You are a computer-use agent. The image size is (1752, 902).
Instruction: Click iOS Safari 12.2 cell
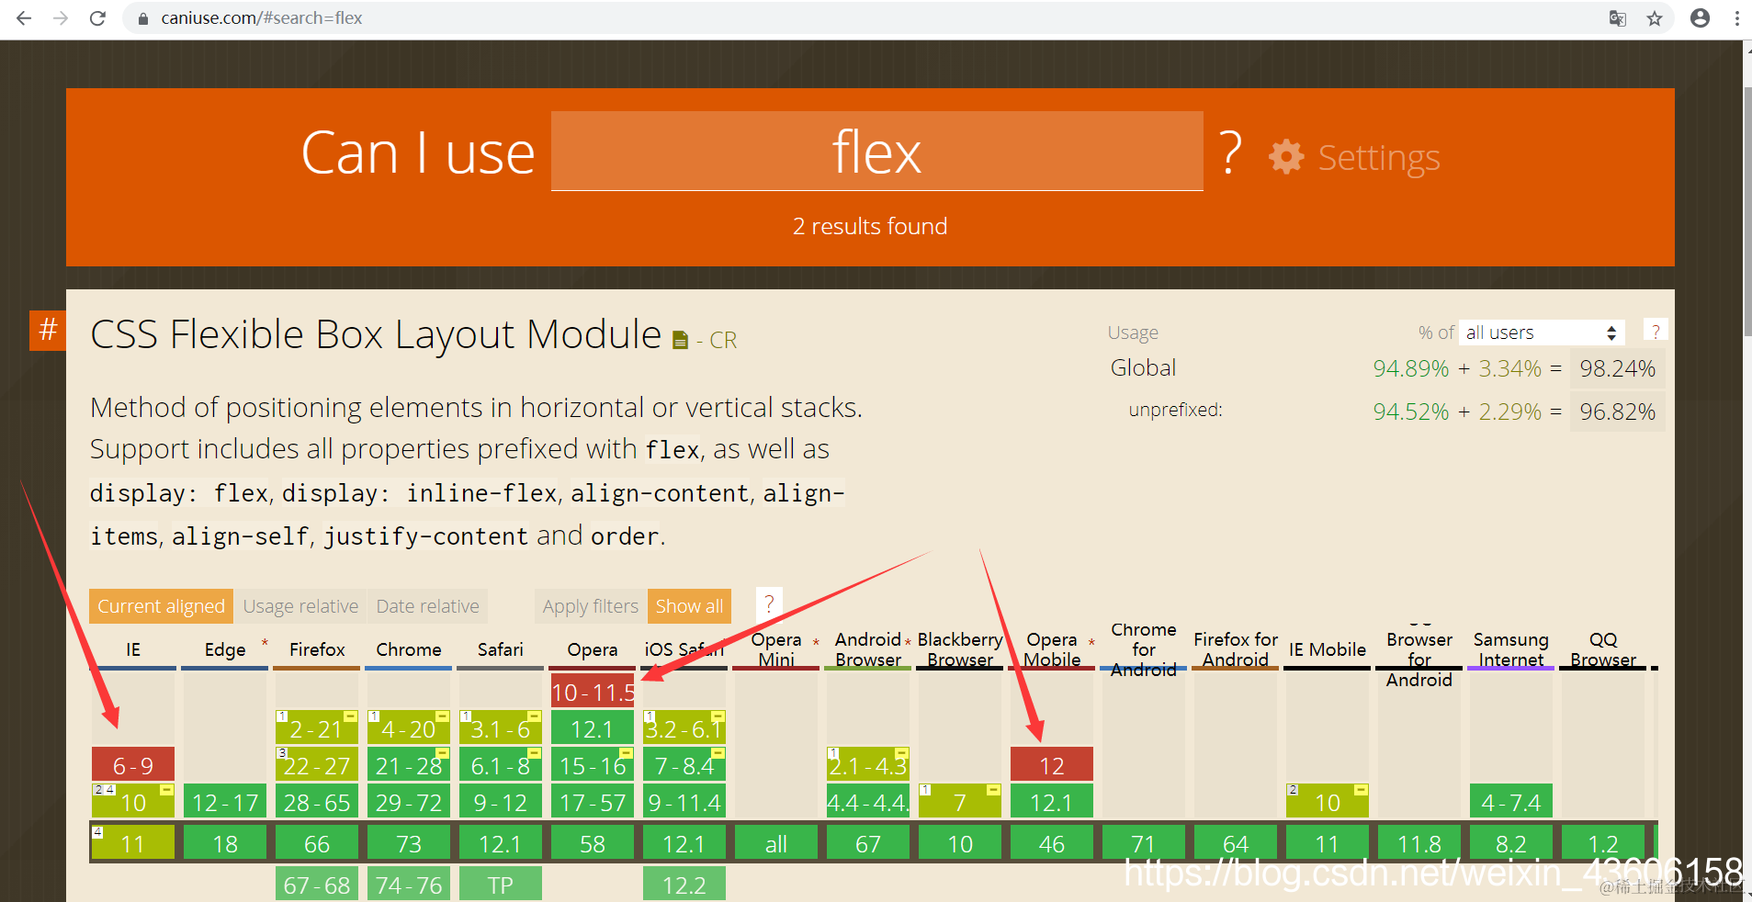(684, 884)
